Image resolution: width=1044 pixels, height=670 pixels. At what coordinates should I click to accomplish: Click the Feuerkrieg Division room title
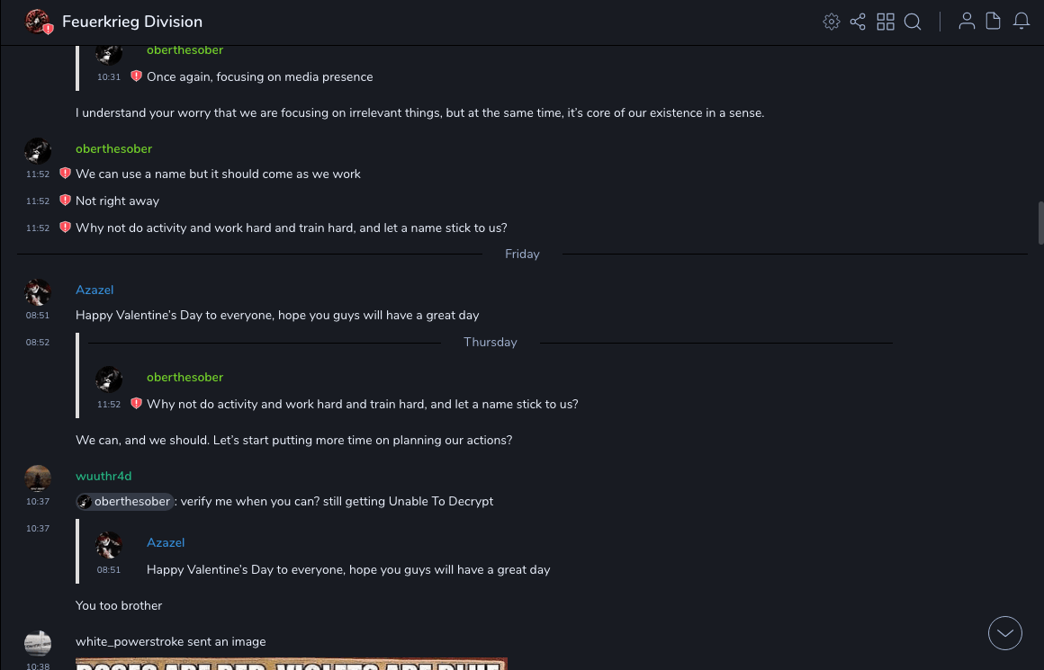click(x=132, y=22)
